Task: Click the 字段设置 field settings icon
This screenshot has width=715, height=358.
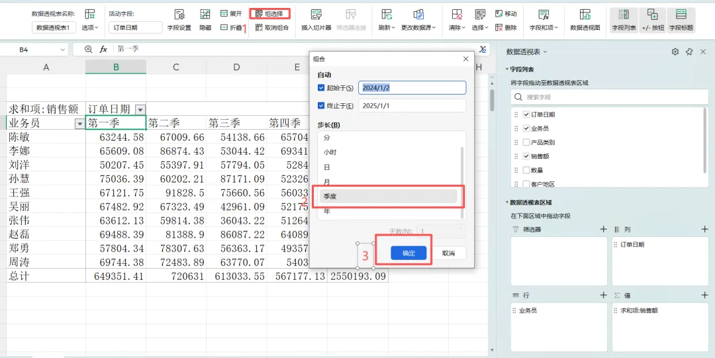Action: pos(179,15)
